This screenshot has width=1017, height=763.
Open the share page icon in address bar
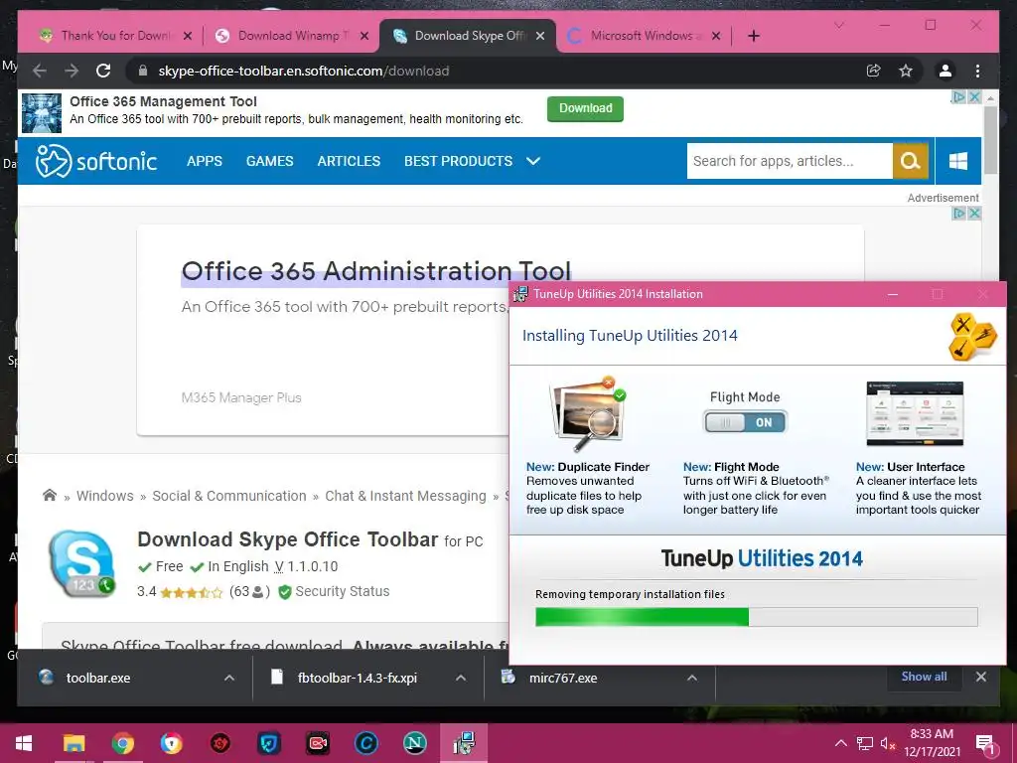point(874,71)
